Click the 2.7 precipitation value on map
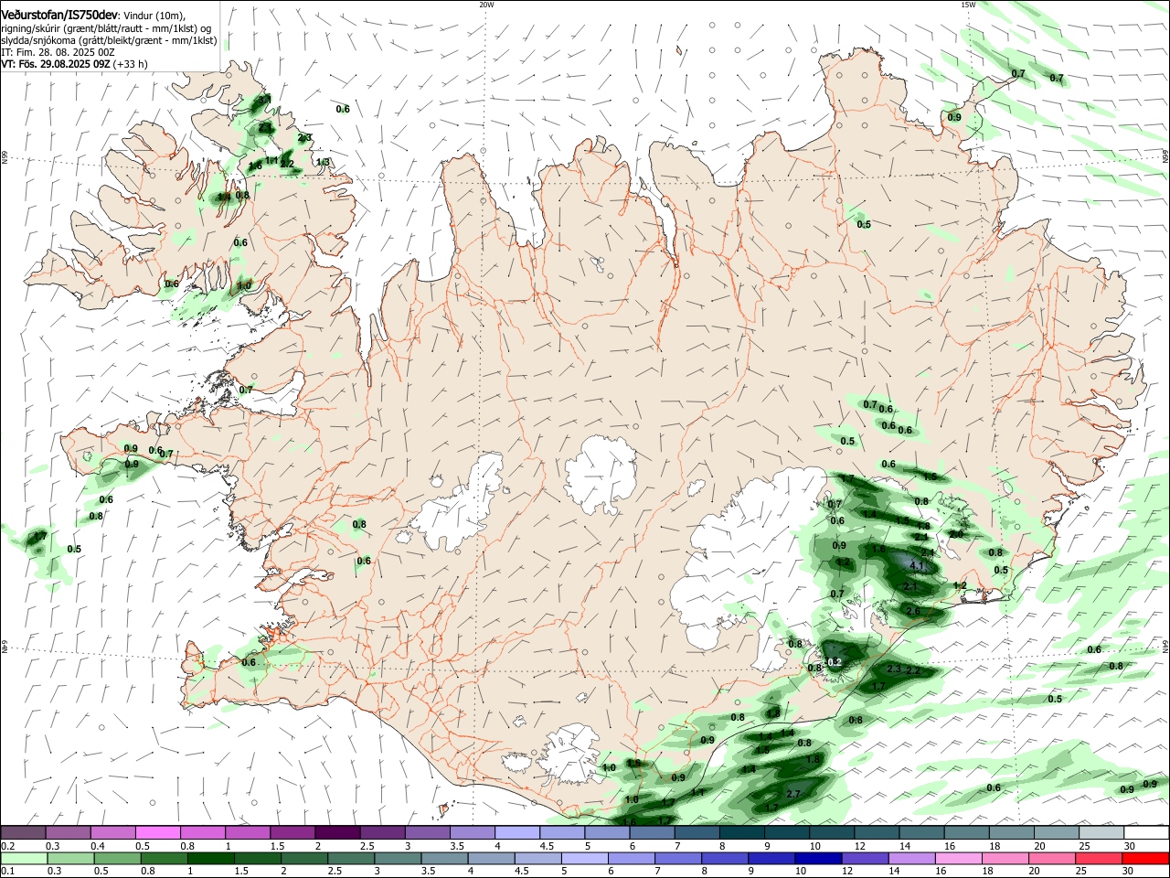This screenshot has width=1170, height=878. tap(793, 794)
